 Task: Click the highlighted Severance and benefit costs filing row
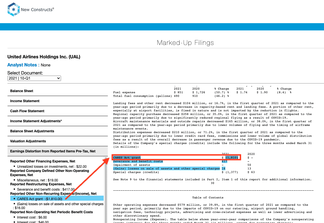170,161
